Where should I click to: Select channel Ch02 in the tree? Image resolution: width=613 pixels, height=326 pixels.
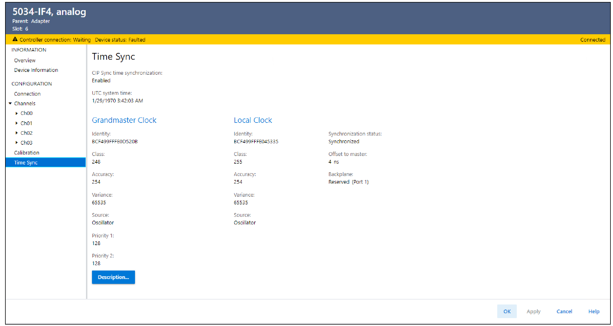click(26, 133)
